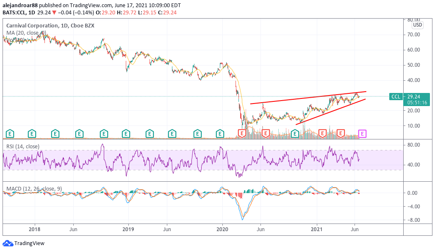Click the 2018 label on time axis
The height and width of the screenshot is (251, 435).
pyautogui.click(x=35, y=229)
